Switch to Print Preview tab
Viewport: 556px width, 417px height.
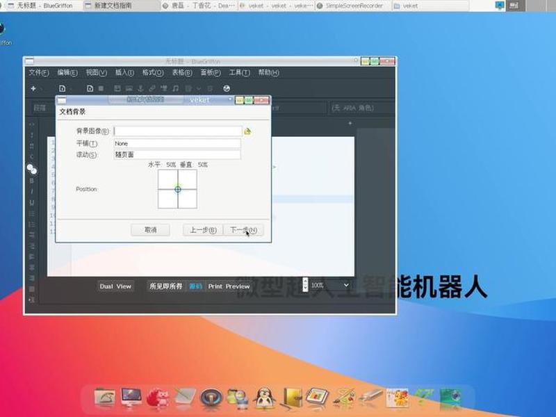[229, 286]
